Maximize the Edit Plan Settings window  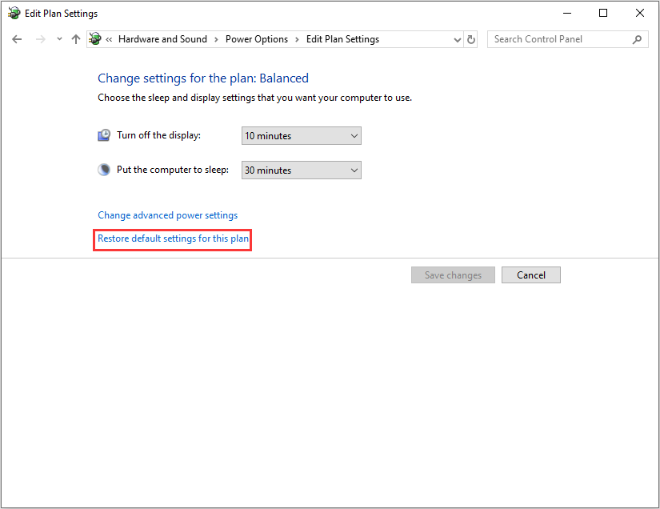coord(603,13)
